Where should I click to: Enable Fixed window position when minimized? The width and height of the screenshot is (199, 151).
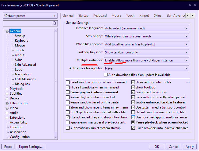point(68,82)
